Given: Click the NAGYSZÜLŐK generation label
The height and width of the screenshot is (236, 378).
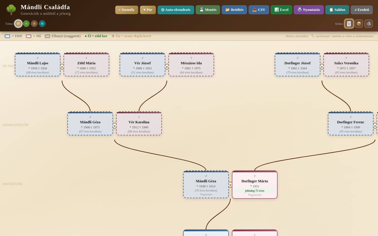Looking at the screenshot, I should 12,184.
